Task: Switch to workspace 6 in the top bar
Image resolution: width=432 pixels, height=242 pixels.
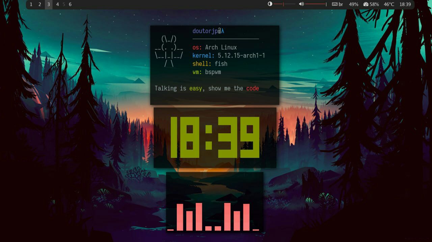Action: 70,4
